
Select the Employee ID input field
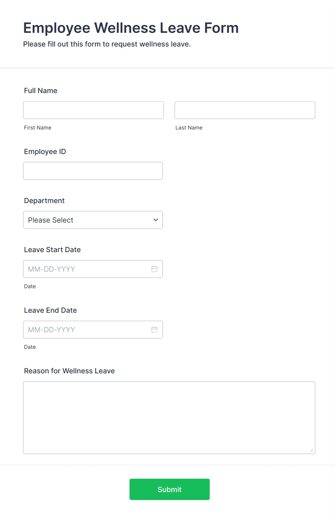click(93, 171)
